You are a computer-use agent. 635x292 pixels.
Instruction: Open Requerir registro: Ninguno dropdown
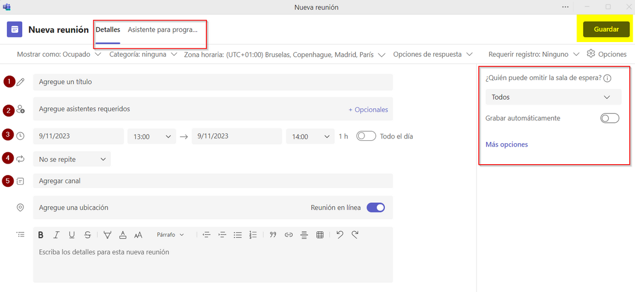point(534,54)
